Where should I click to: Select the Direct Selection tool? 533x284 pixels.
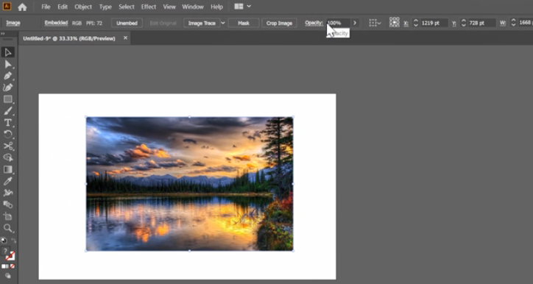pyautogui.click(x=8, y=64)
